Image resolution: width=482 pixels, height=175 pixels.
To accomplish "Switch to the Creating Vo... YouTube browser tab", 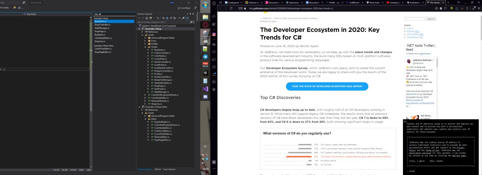I will 394,2.
